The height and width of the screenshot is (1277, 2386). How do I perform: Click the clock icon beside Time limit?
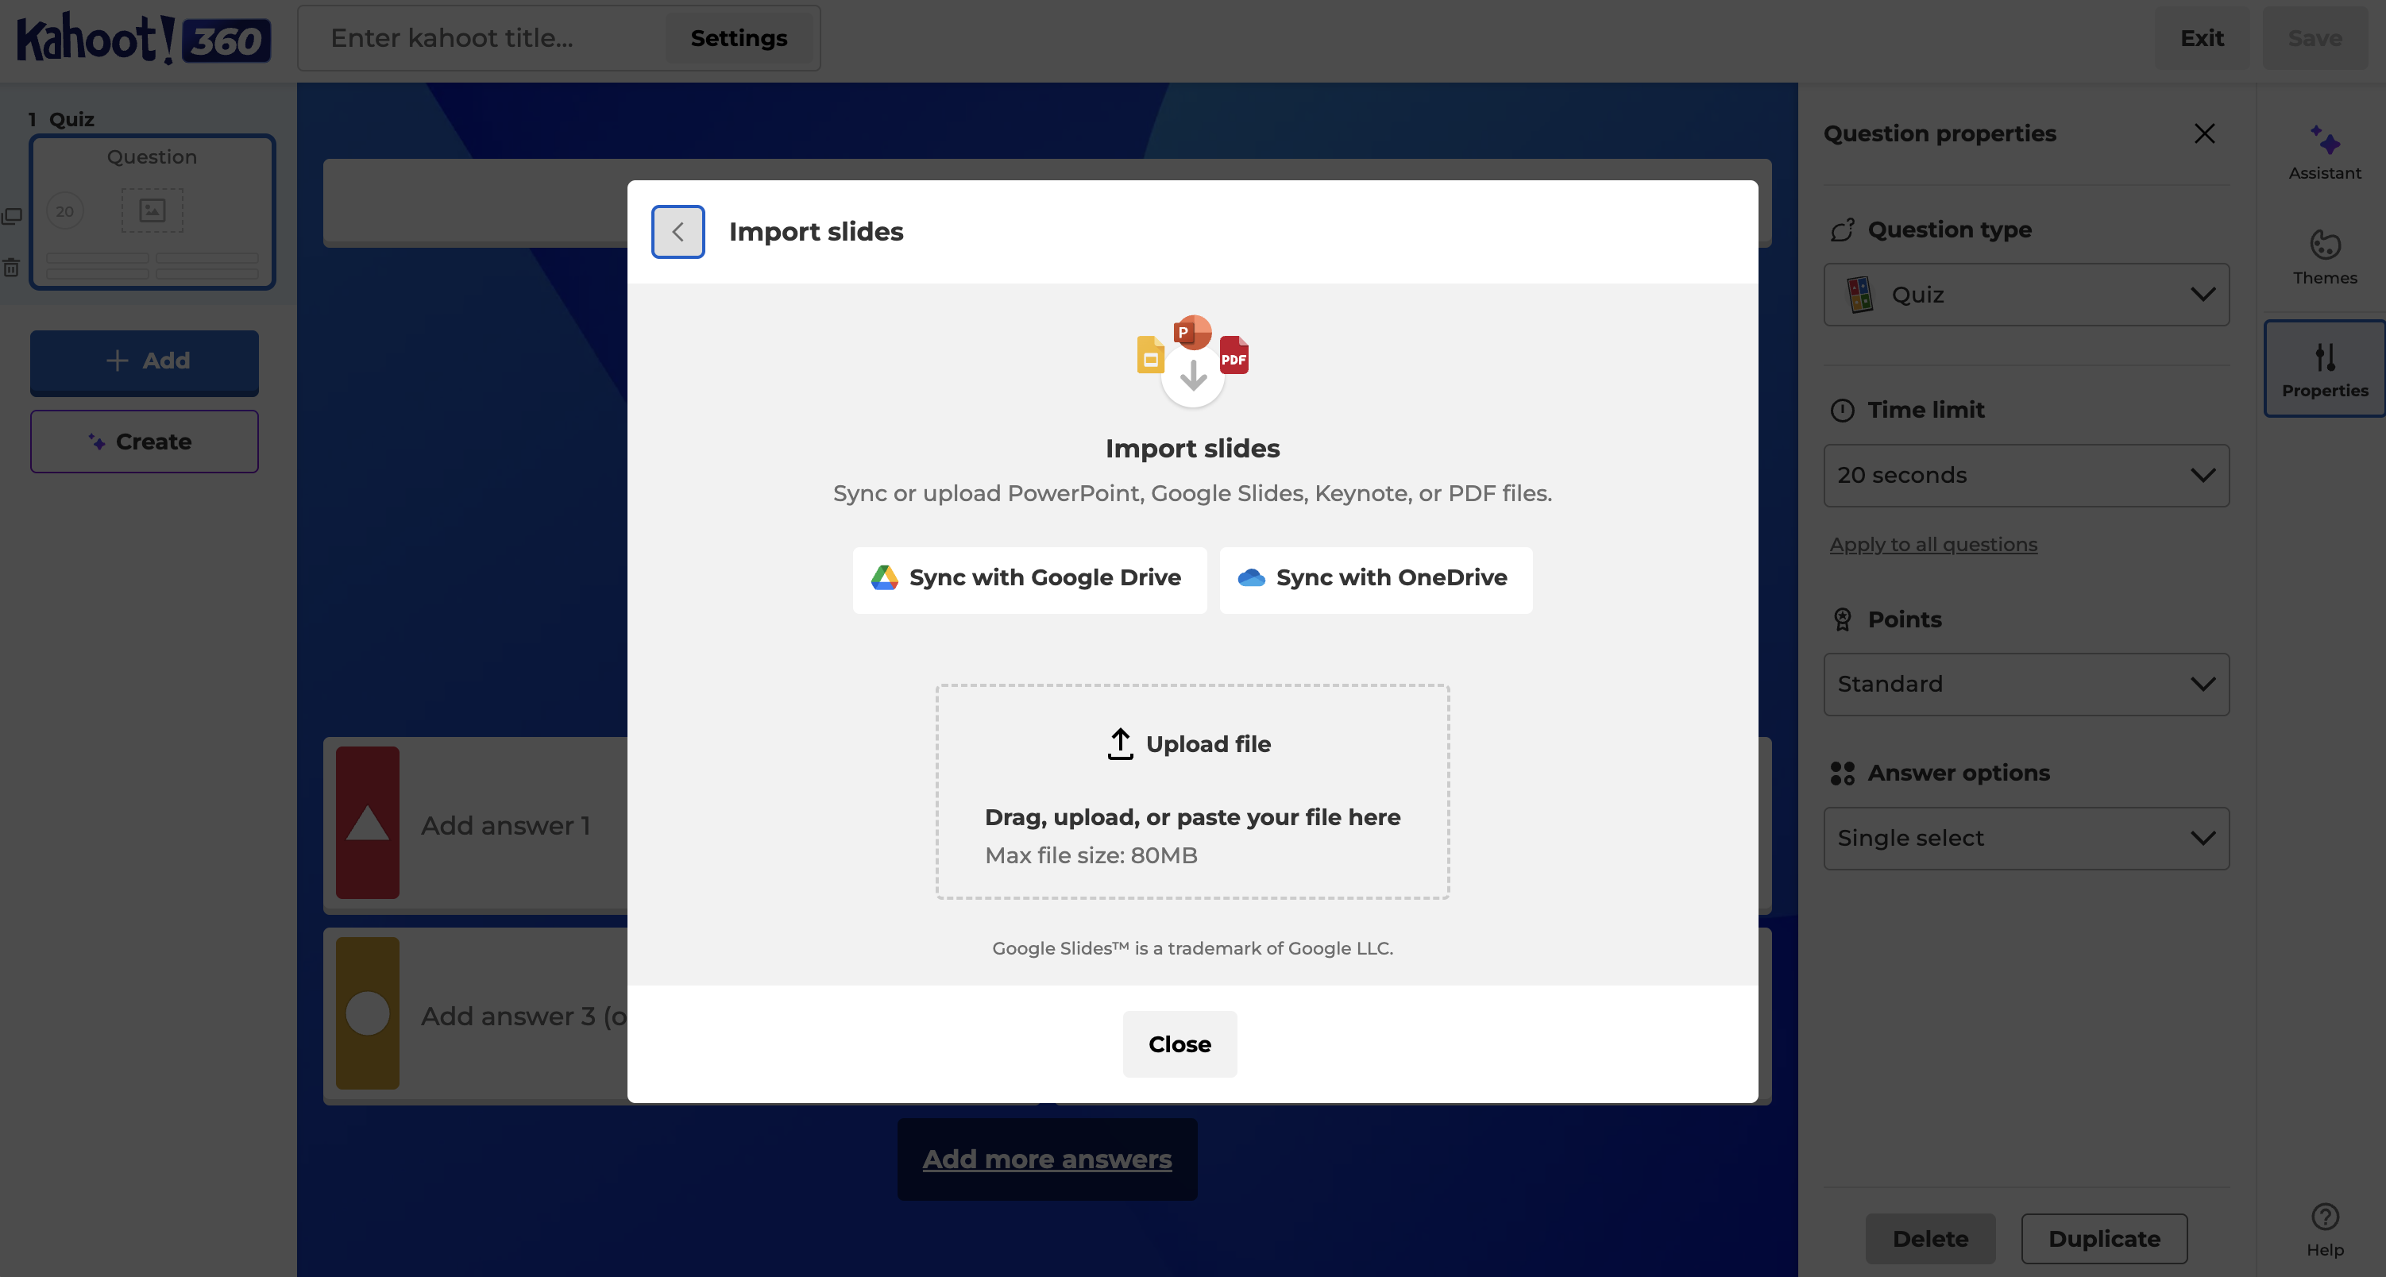coord(1842,411)
